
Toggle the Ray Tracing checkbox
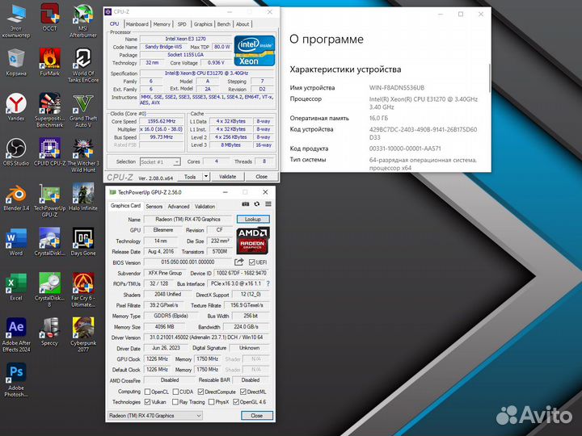click(175, 402)
